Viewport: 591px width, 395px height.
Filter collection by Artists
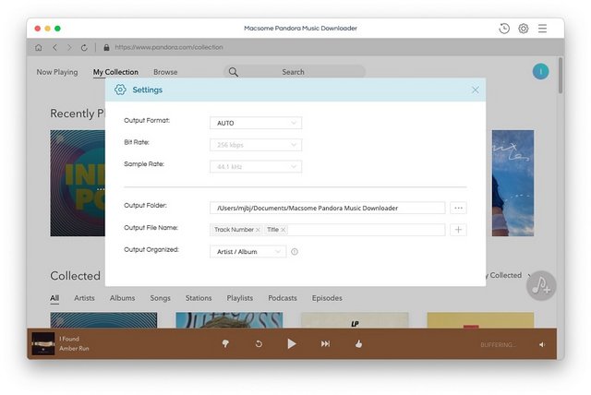click(84, 298)
